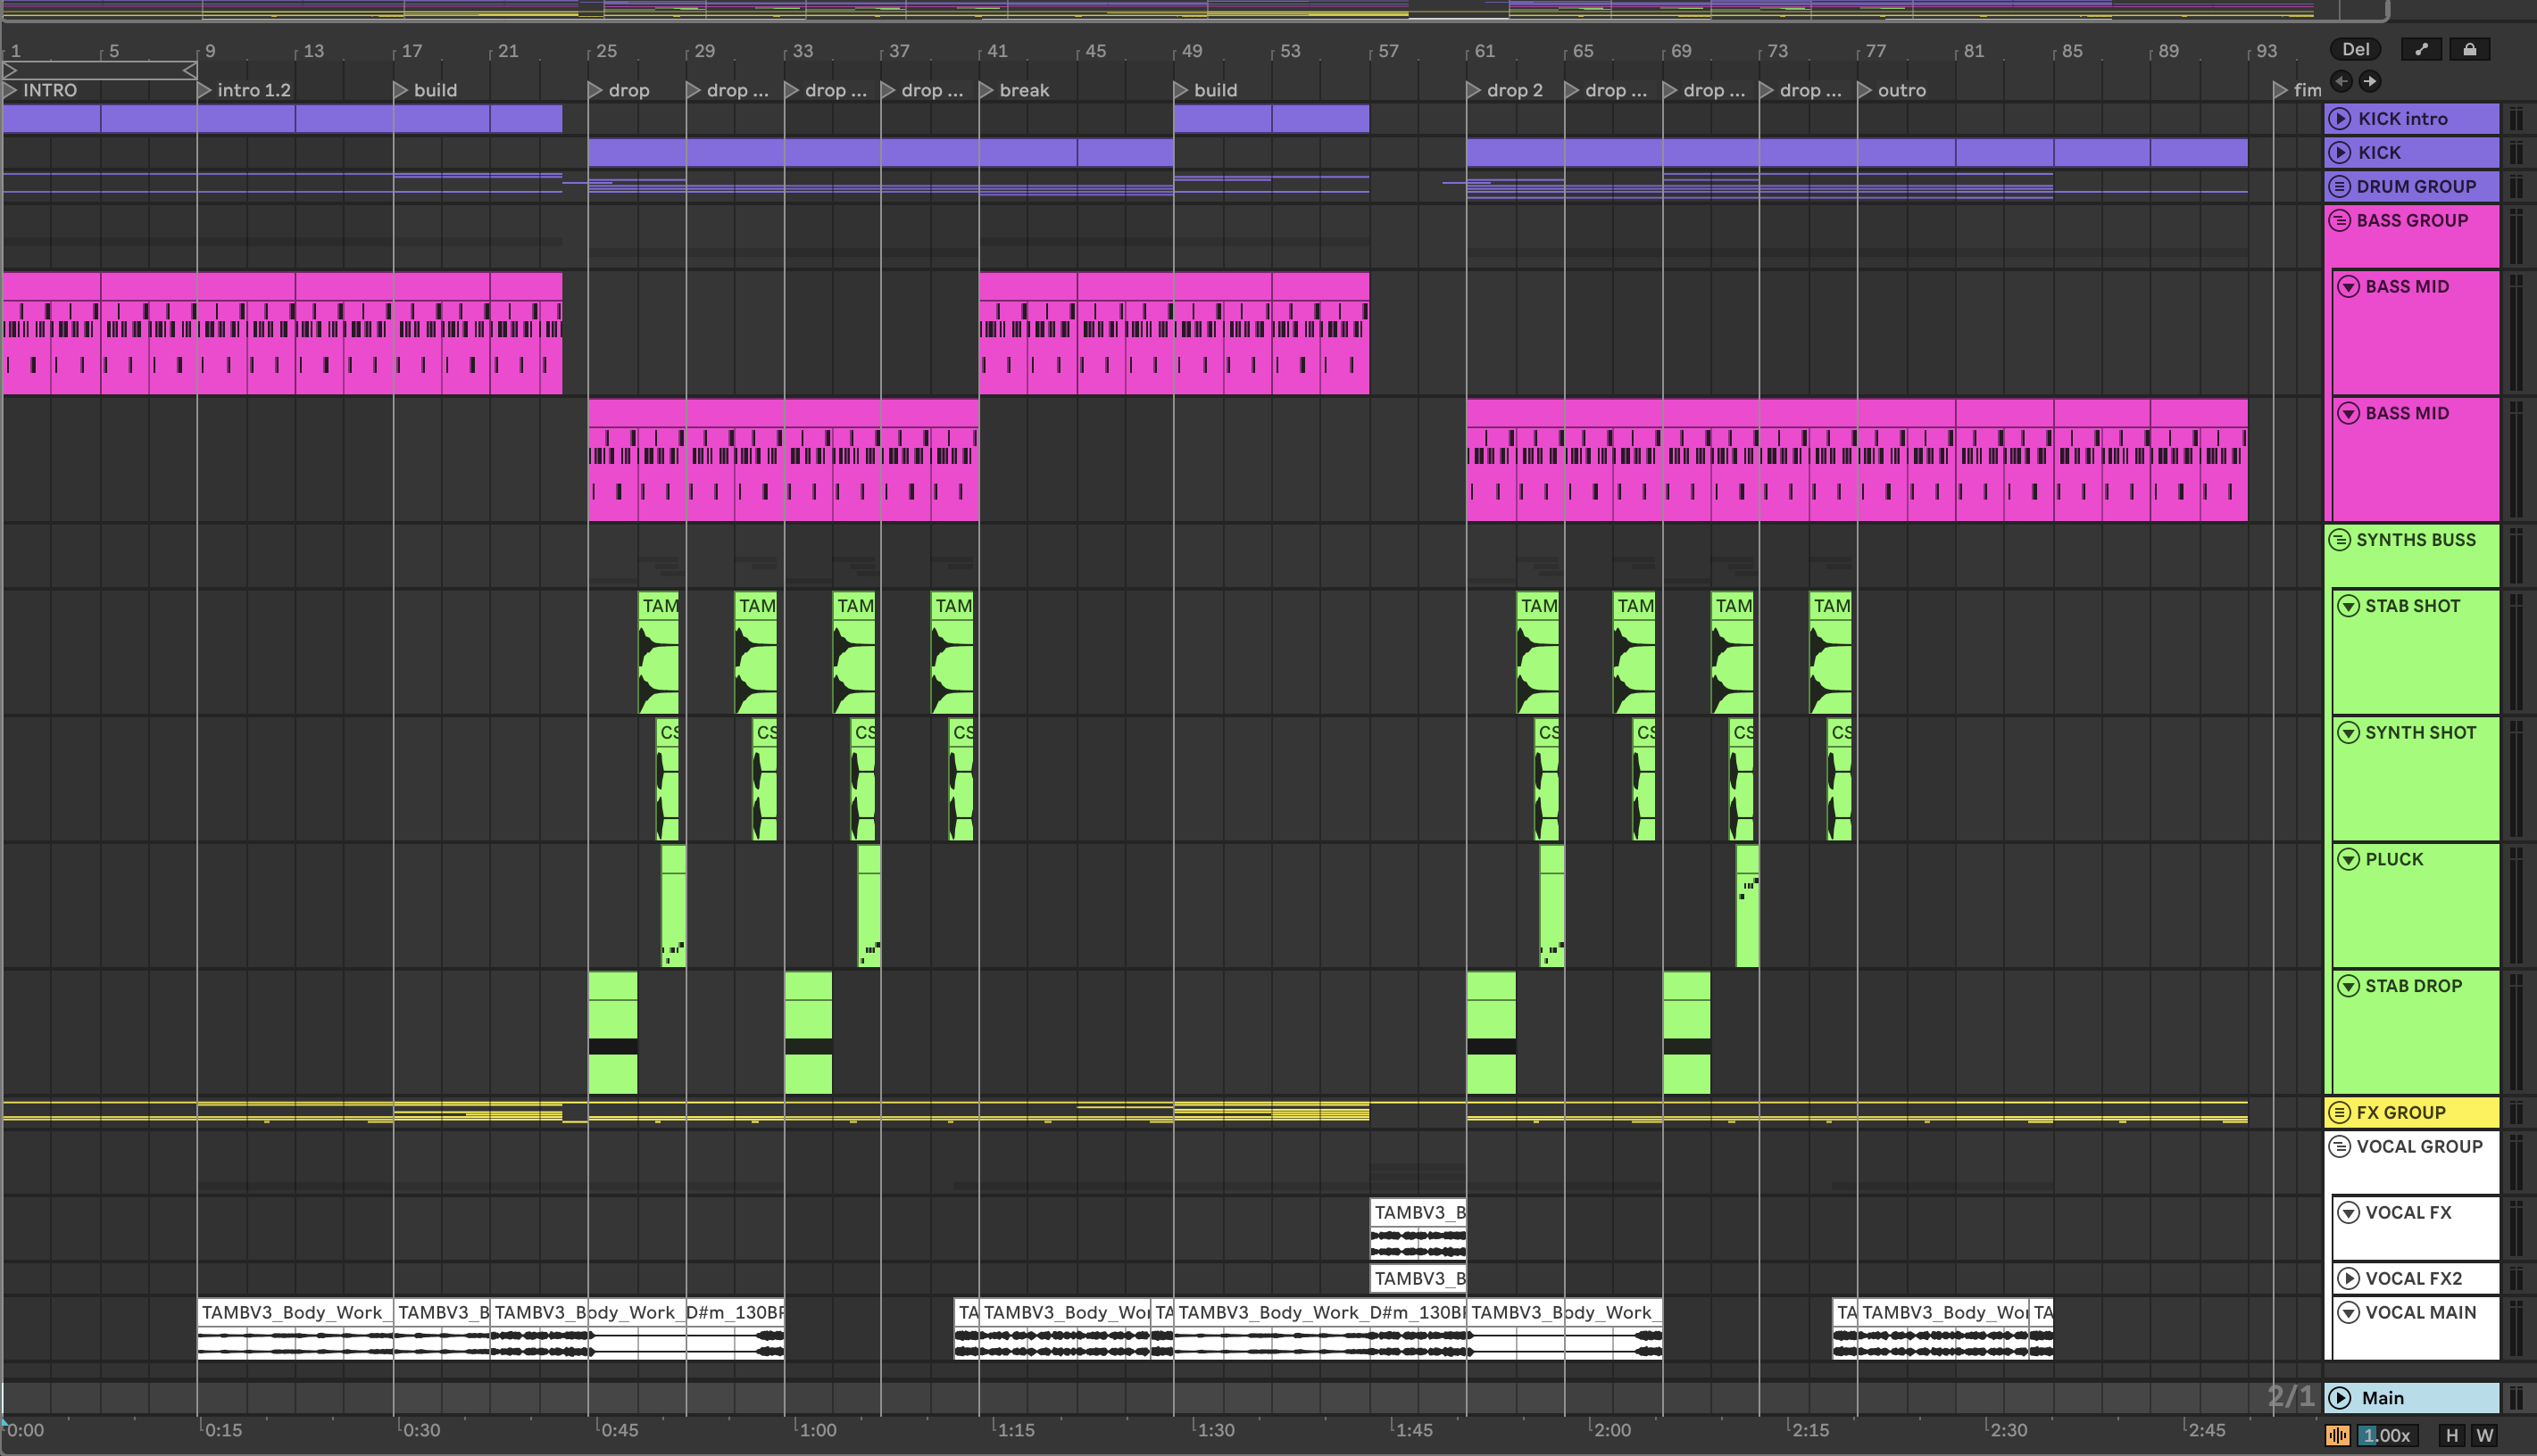Screen dimensions: 2537x1456
Task: Collapse the SYNTHS BUSS group
Action: click(x=2339, y=540)
